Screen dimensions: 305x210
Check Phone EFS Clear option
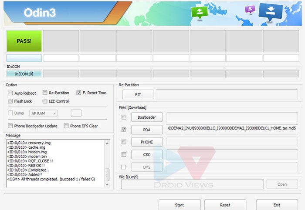[66, 126]
